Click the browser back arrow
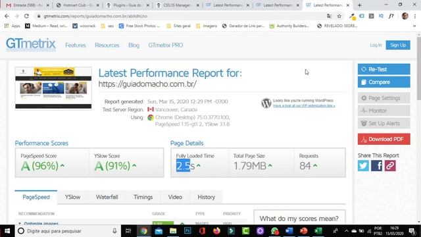Image resolution: width=421 pixels, height=237 pixels. click(x=7, y=16)
